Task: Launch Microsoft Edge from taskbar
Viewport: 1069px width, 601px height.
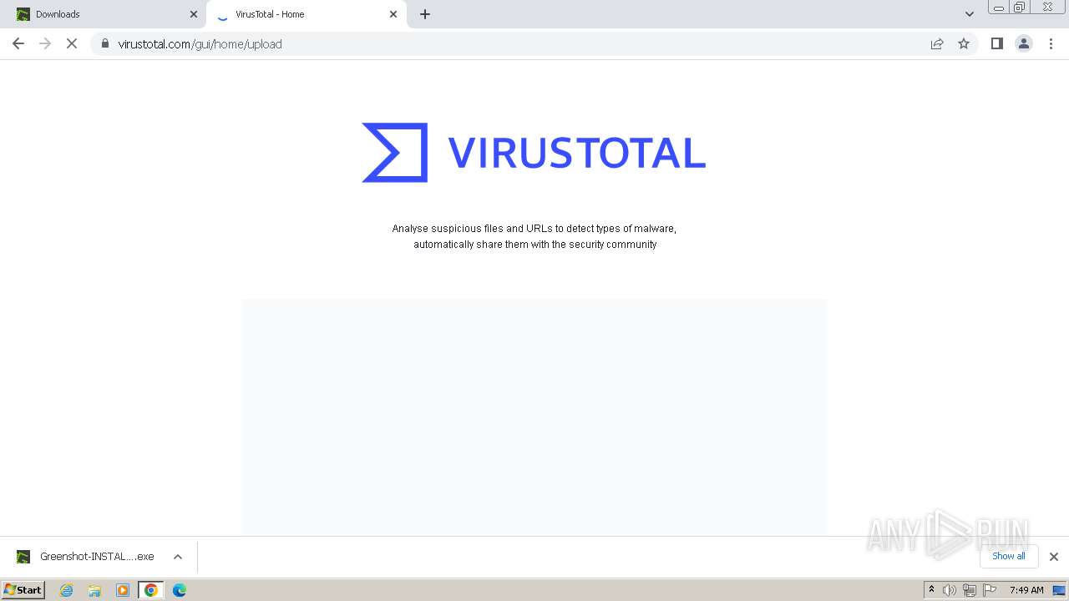Action: click(x=180, y=590)
